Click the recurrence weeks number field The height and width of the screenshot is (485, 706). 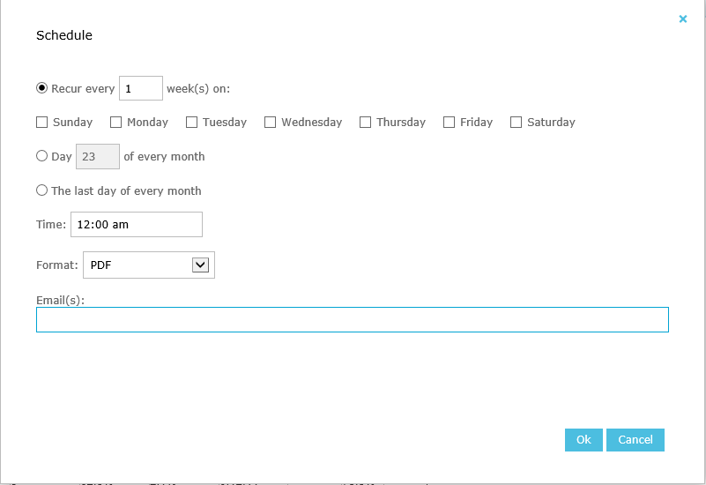pyautogui.click(x=140, y=88)
